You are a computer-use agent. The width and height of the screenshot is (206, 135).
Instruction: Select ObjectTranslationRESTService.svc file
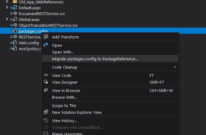pyautogui.click(x=48, y=25)
